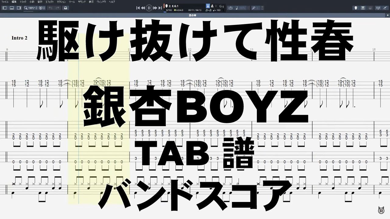
Task: Toggle the left edit panel view
Action: 5,8
